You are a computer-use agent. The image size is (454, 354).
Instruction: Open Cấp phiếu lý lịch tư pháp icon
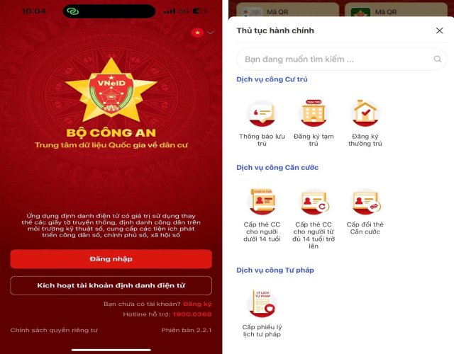pyautogui.click(x=262, y=304)
